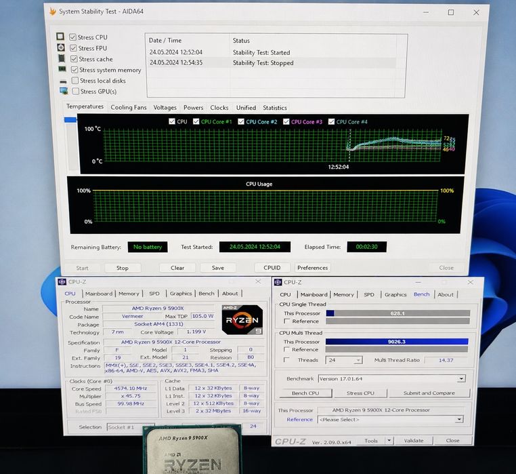
Task: Enable Single Thread Reference checkbox in CPU-Z Bench
Action: click(286, 321)
